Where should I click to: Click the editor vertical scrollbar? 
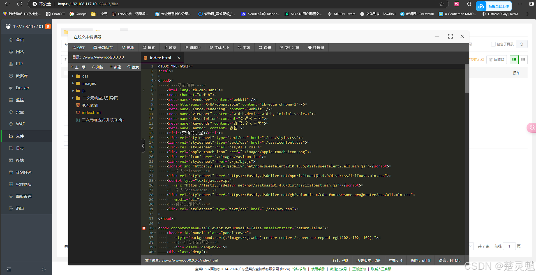[x=467, y=78]
